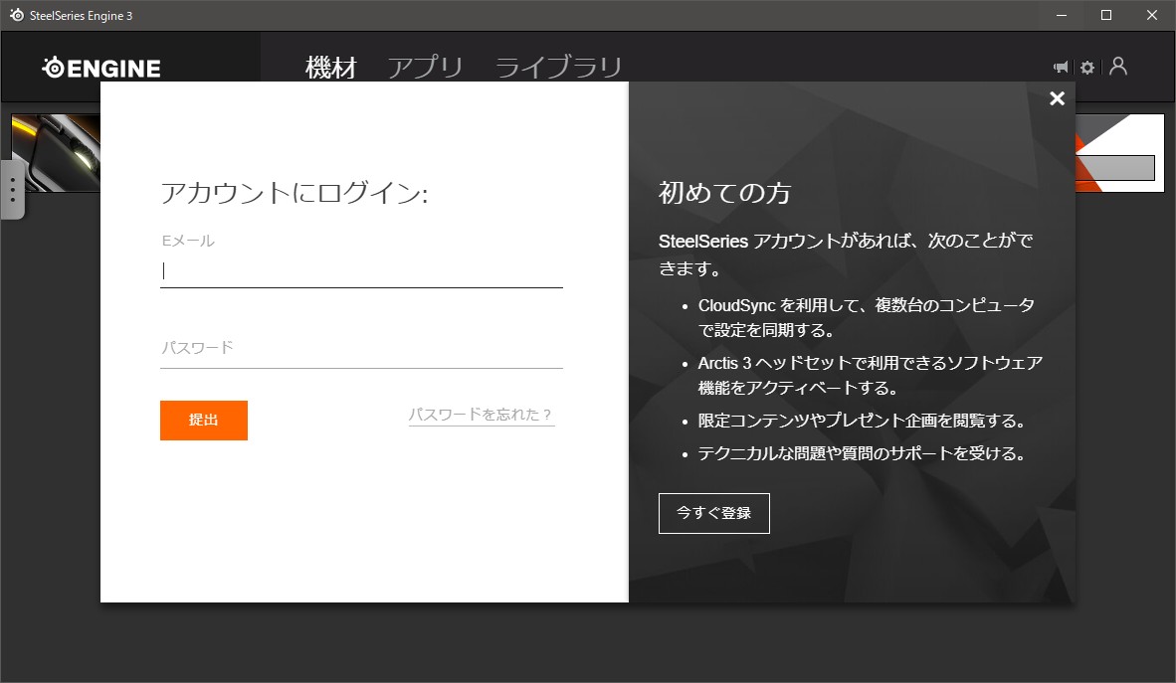The height and width of the screenshot is (683, 1176).
Task: Close the login dialog with the X
Action: (x=1057, y=98)
